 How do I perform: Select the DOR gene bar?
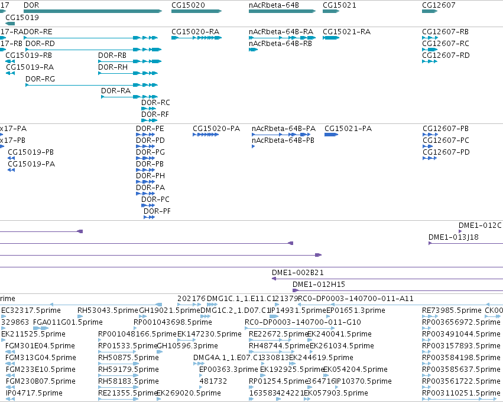[93, 11]
